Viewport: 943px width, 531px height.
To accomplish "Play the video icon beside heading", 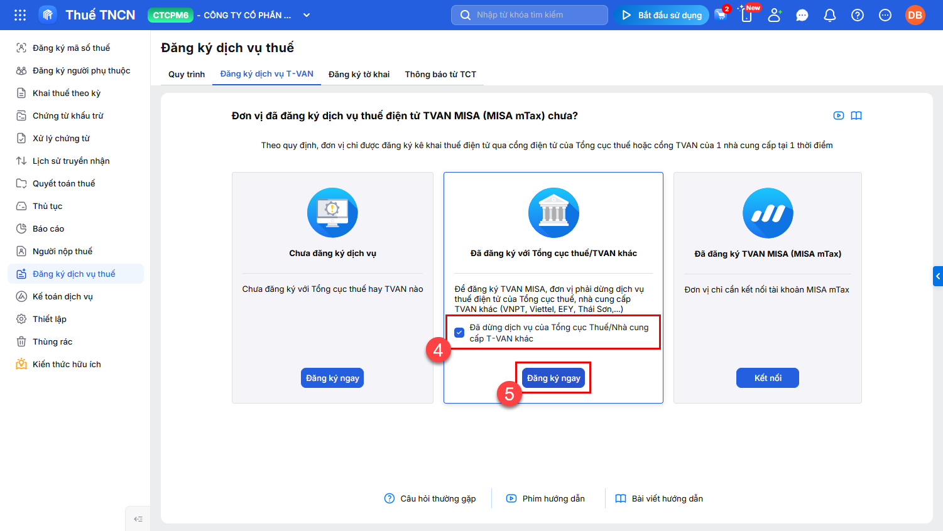I will (x=839, y=115).
